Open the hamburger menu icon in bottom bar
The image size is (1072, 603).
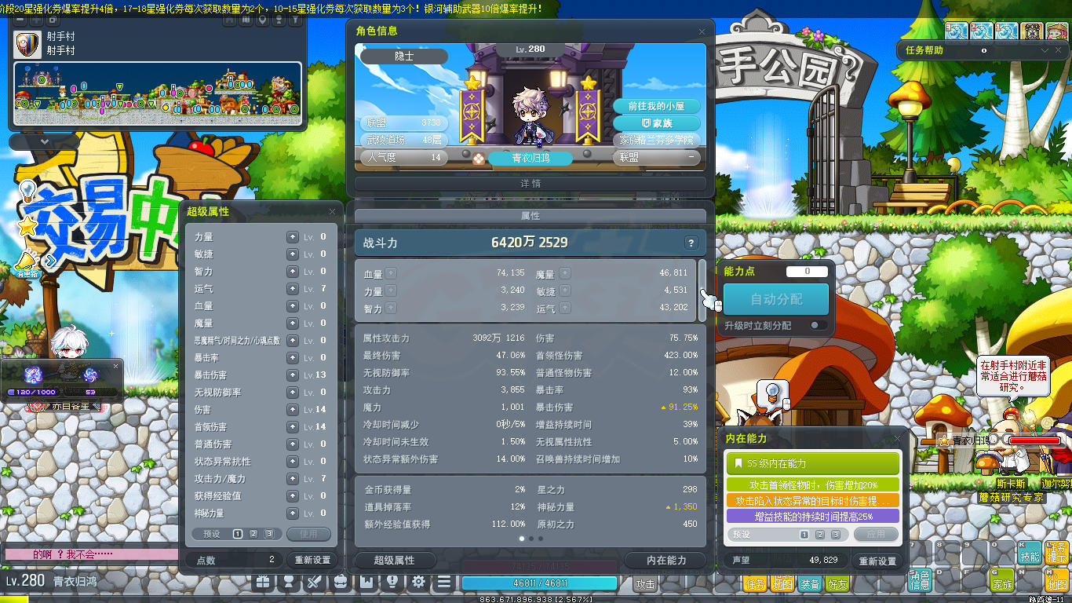click(x=444, y=582)
